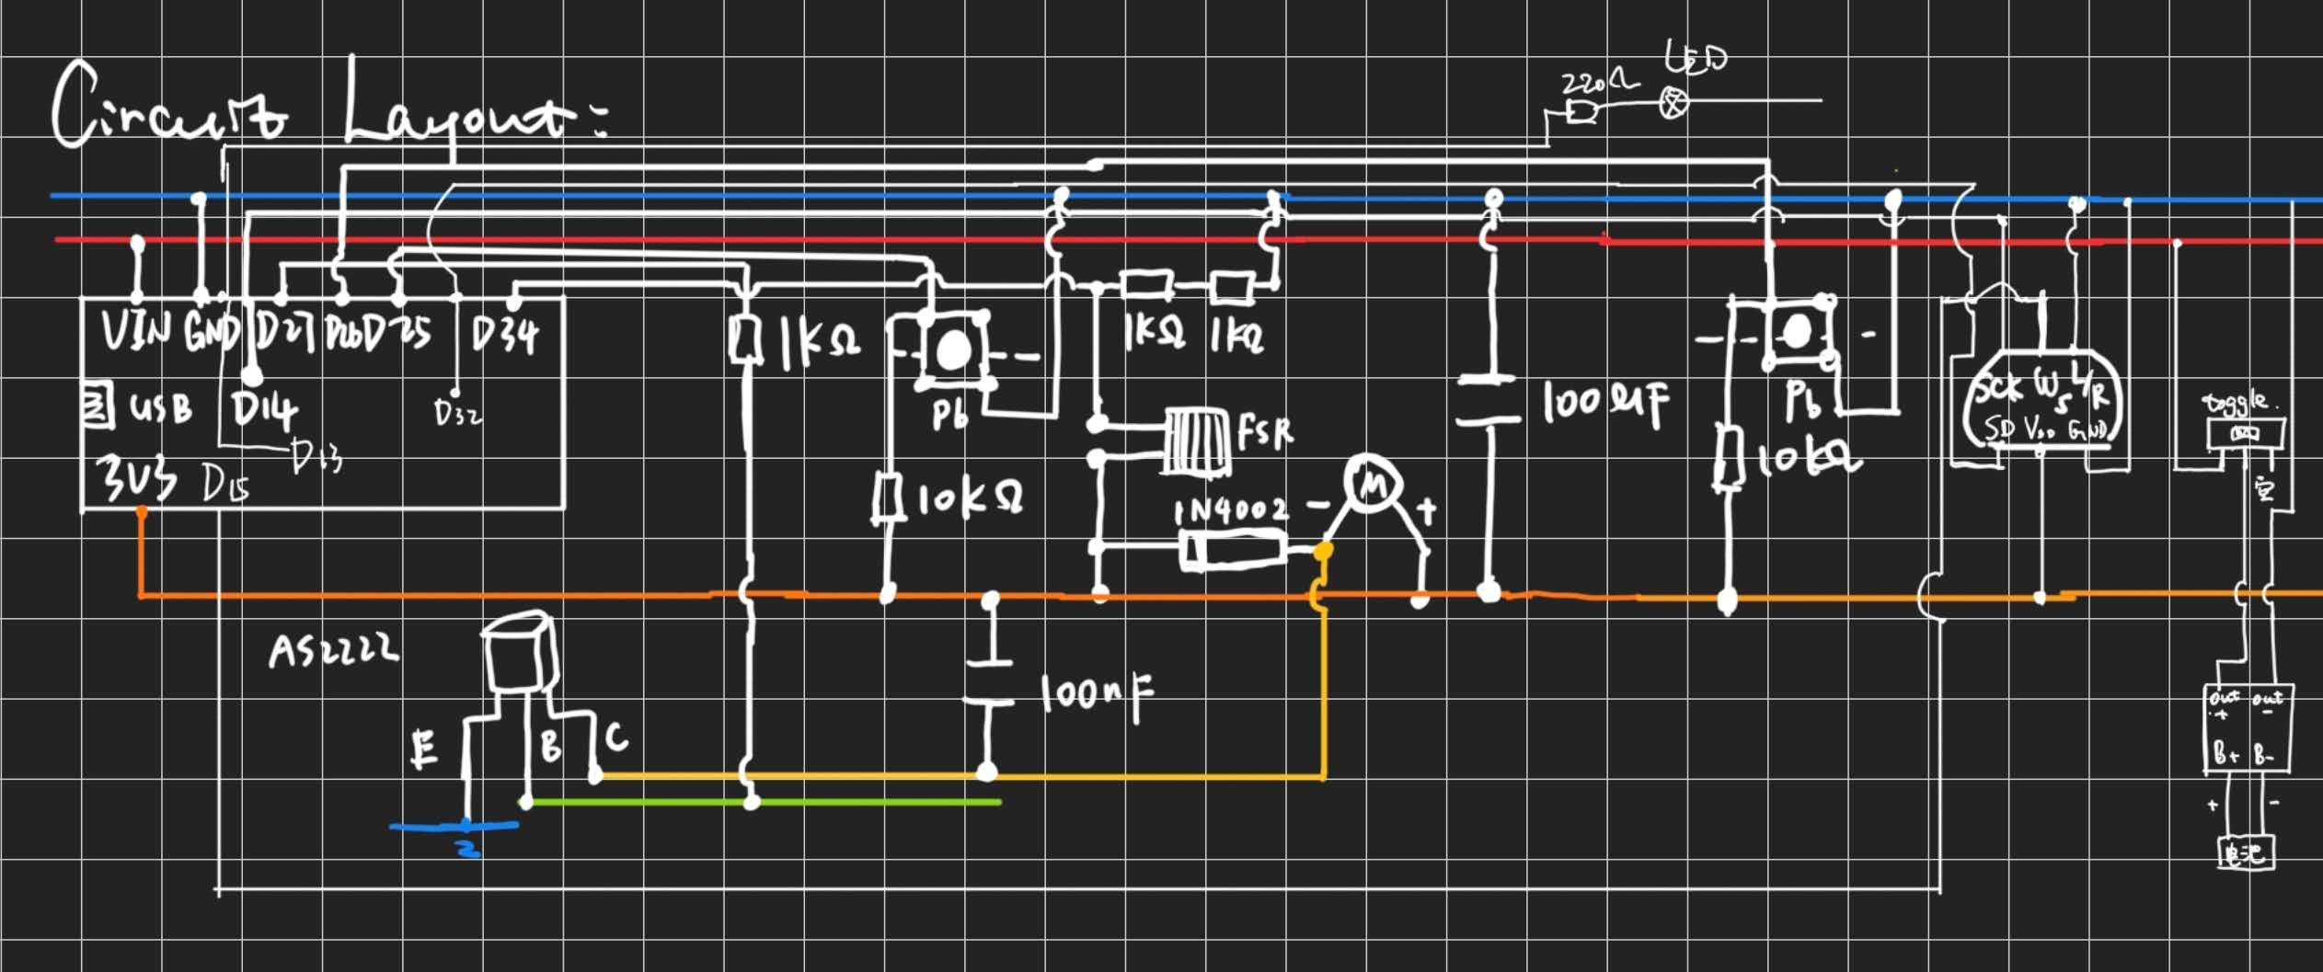Click the single 1kΩ label right of D34

820,344
